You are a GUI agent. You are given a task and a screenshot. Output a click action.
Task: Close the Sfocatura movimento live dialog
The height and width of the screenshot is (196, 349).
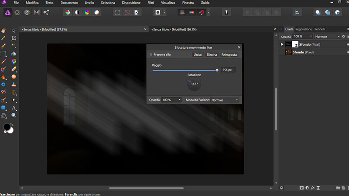pyautogui.click(x=239, y=47)
